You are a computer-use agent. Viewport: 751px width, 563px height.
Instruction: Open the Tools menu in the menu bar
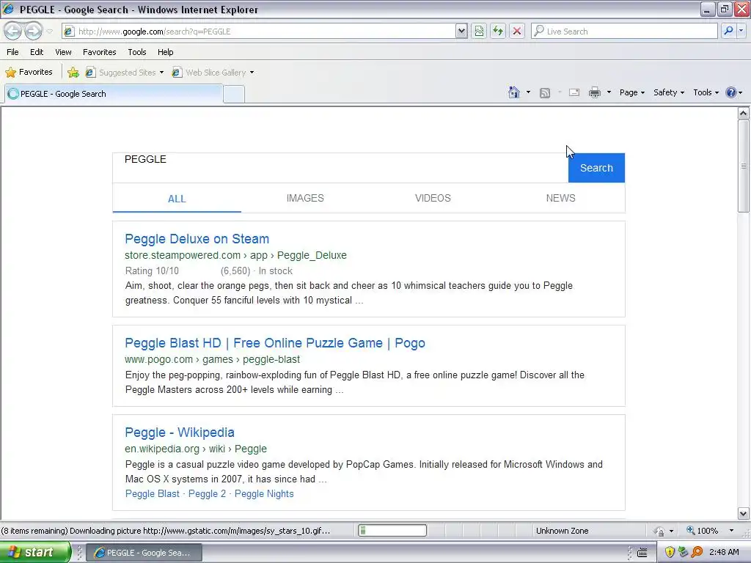click(137, 52)
